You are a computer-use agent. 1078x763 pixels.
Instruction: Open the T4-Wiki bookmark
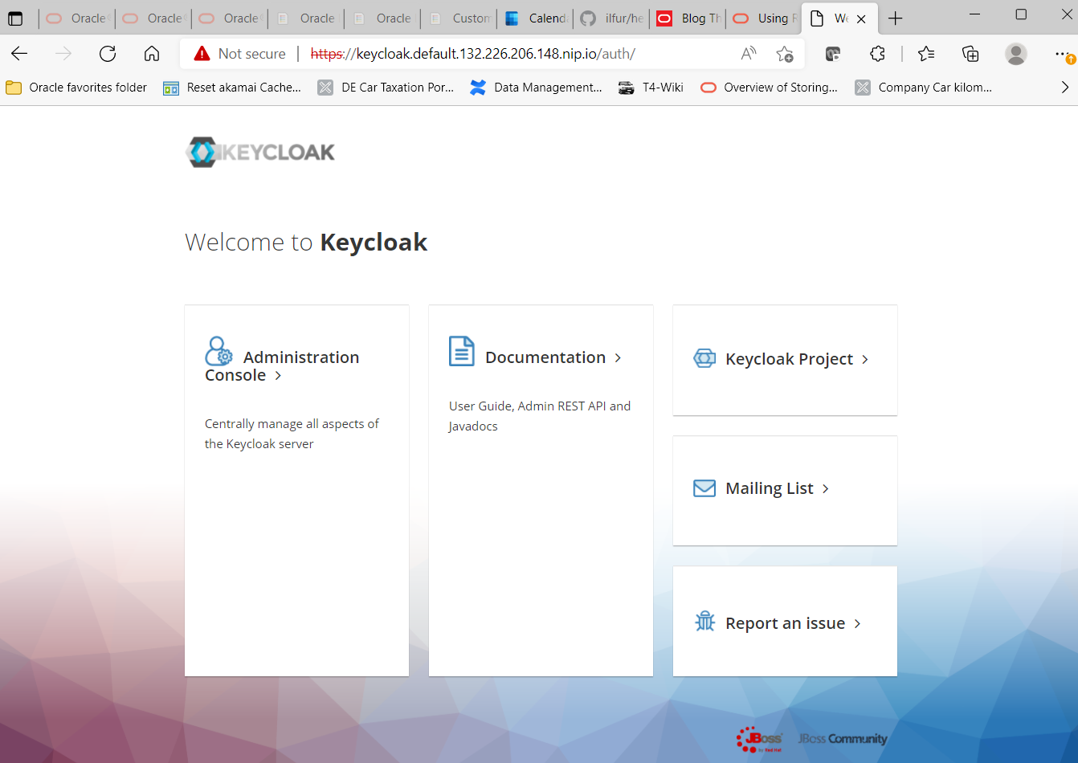pos(651,88)
